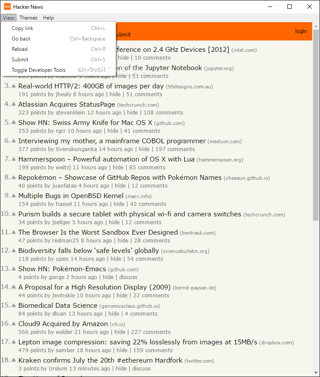Open Biomedical Data Science article
Screen dimensions: 320x377
pos(58,305)
